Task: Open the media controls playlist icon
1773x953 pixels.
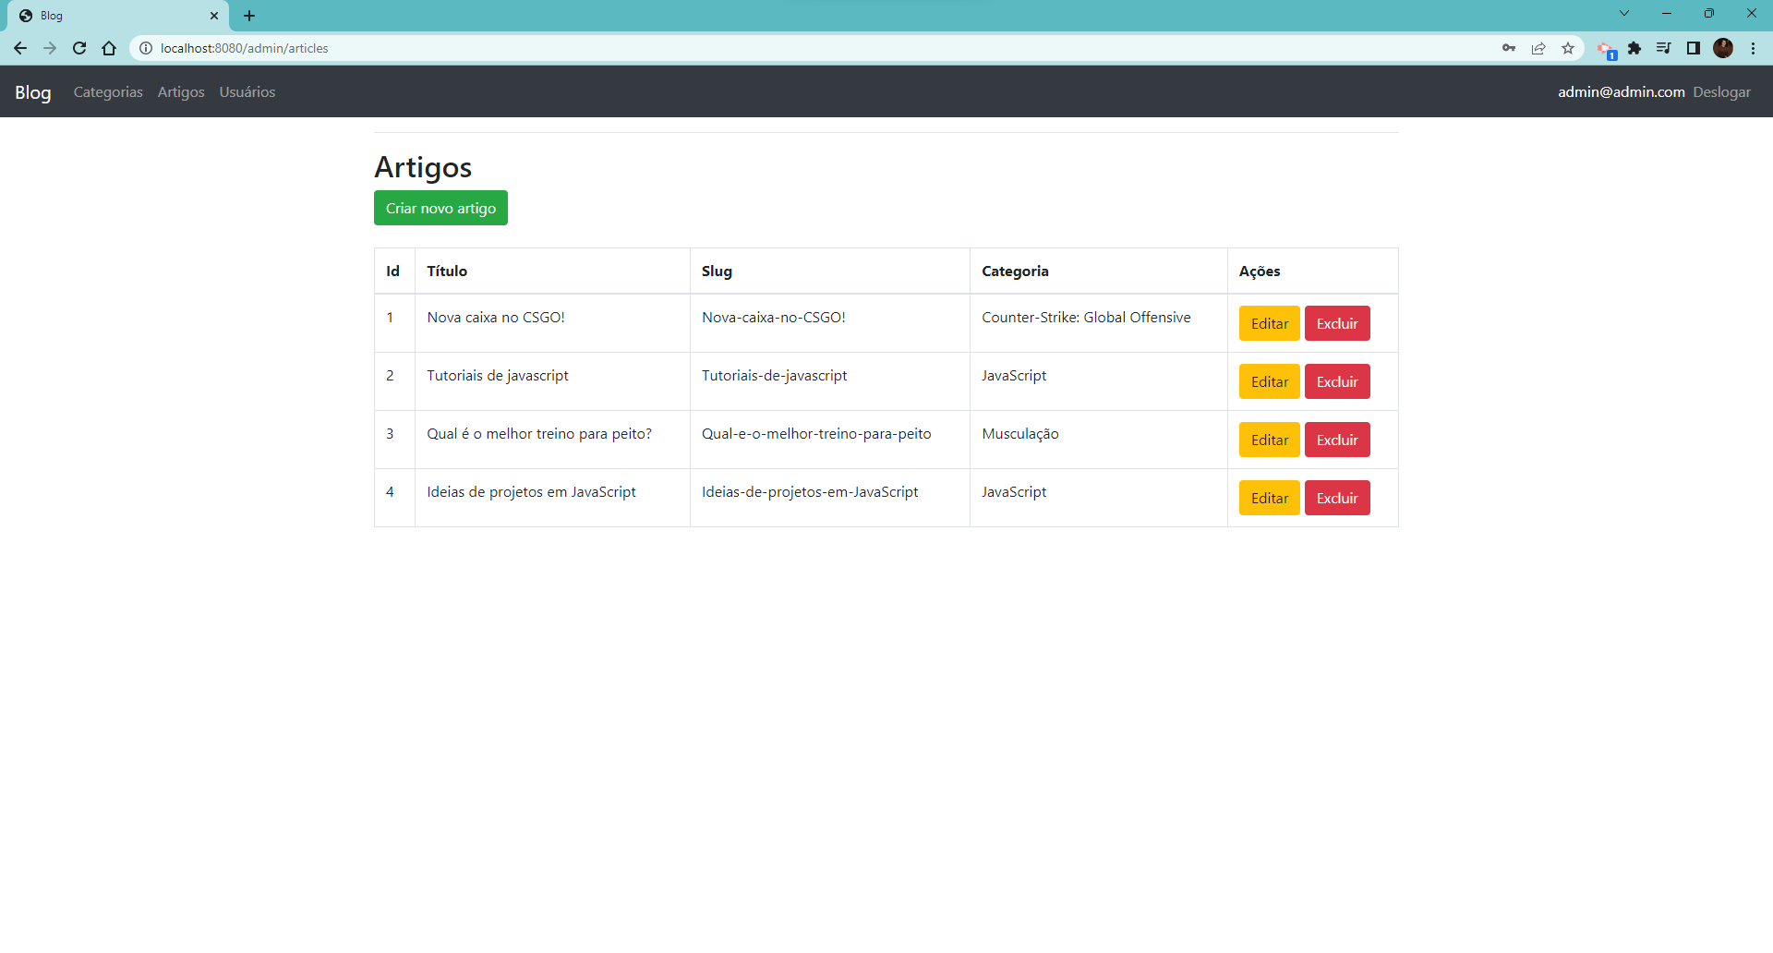Action: pos(1663,48)
